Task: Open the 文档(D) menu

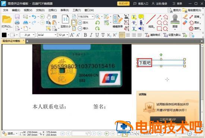Action: pyautogui.click(x=40, y=10)
